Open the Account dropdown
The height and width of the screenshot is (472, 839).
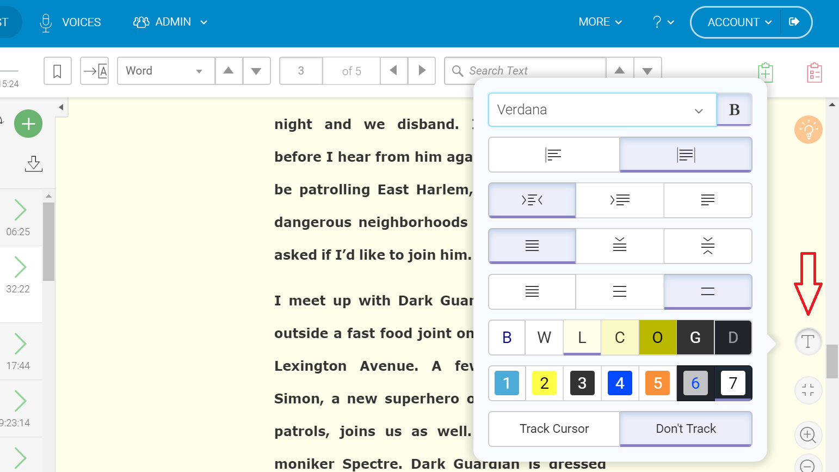[739, 22]
